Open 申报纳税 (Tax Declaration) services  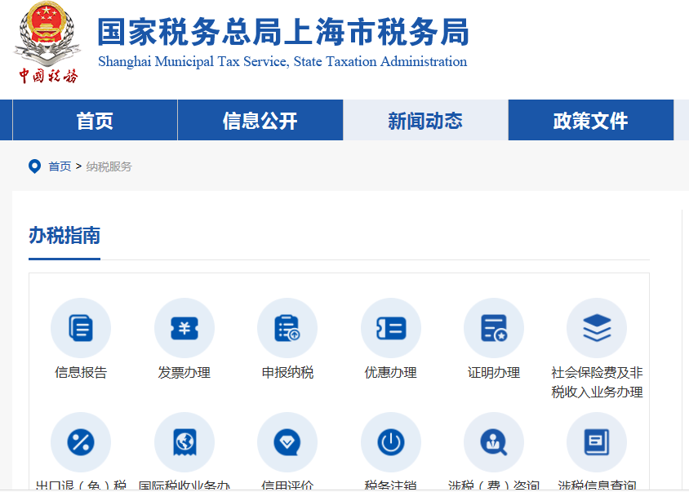(x=287, y=327)
